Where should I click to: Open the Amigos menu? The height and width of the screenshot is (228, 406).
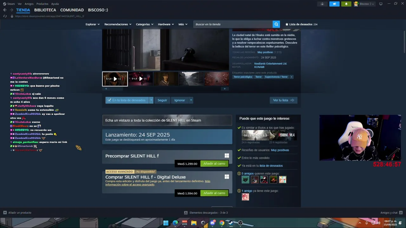[x=29, y=4]
